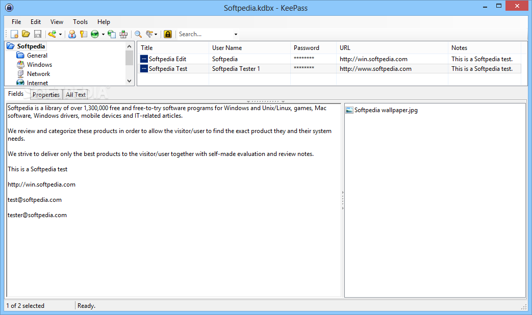Click the Softpedia Test entry icon
This screenshot has height=315, width=532.
[x=144, y=68]
